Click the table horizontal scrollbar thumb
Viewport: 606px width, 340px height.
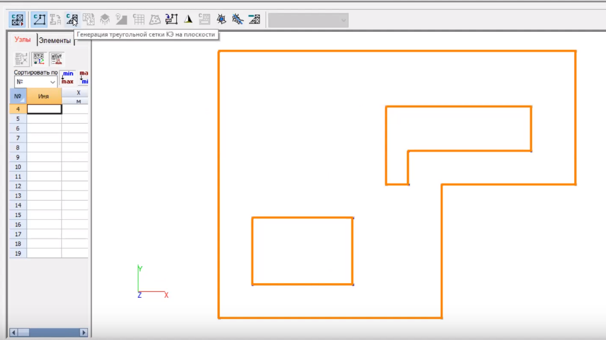pyautogui.click(x=23, y=332)
